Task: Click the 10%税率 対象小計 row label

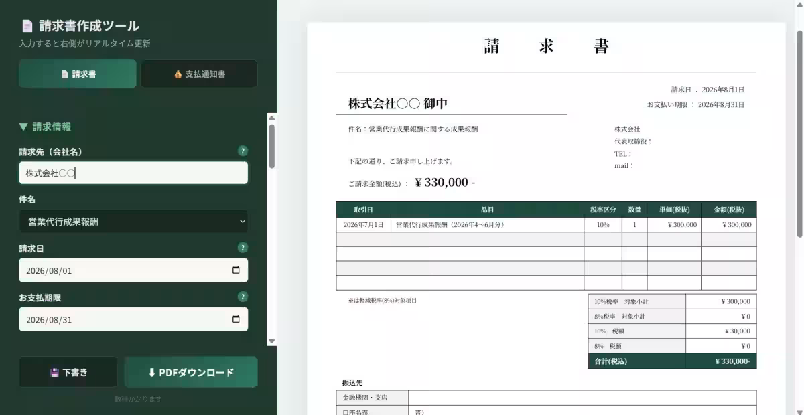Action: 636,301
